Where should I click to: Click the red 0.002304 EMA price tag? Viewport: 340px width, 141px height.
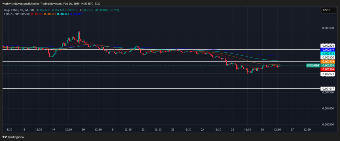pyautogui.click(x=327, y=70)
